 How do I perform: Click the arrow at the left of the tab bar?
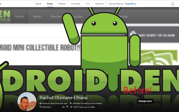coord(1,4)
